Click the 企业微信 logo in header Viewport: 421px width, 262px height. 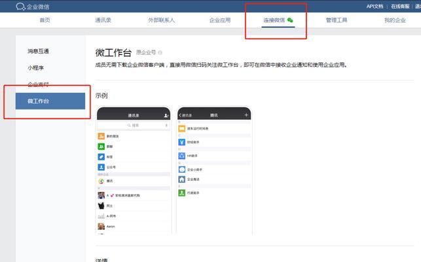click(x=33, y=7)
